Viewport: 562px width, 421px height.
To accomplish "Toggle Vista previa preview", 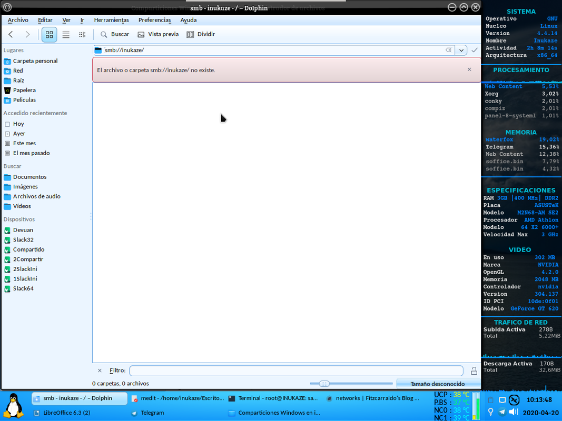I will [x=158, y=34].
